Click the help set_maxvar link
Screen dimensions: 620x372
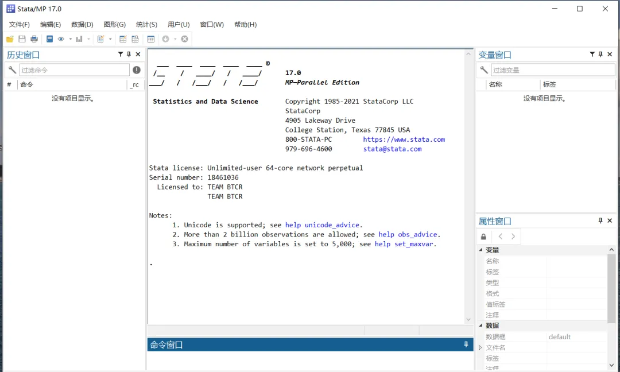coord(404,244)
